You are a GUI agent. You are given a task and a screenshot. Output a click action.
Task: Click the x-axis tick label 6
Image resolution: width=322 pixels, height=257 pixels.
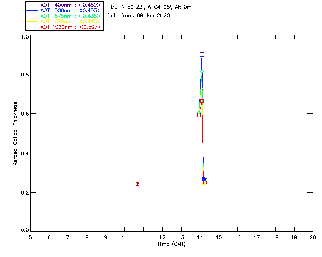(49, 237)
